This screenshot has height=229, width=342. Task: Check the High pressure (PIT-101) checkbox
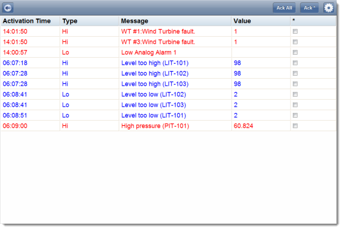[295, 126]
